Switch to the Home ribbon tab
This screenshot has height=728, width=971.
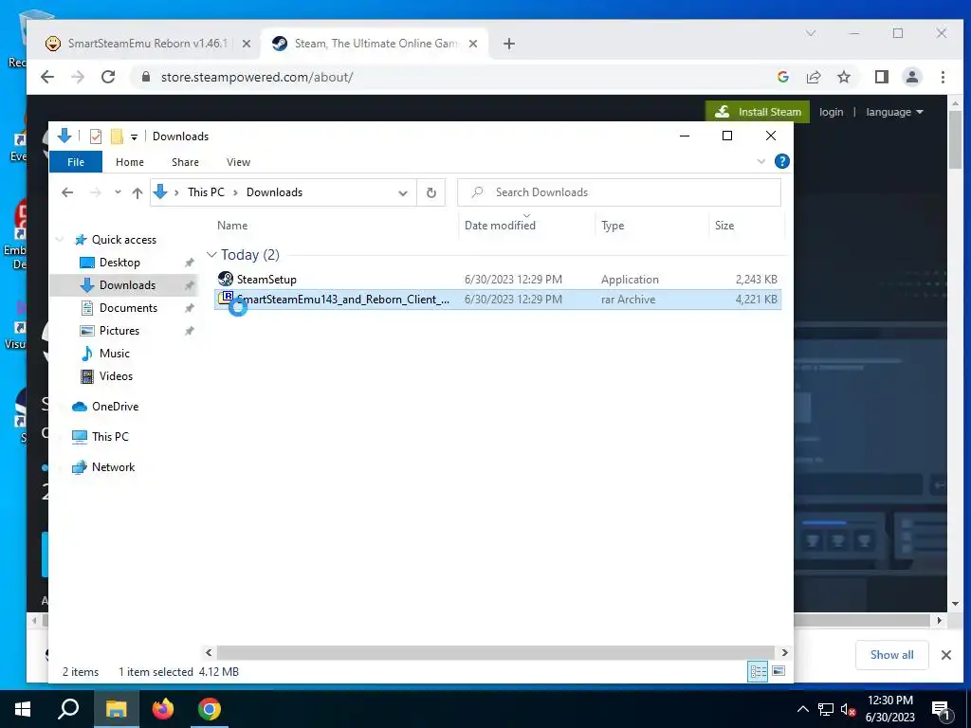[129, 162]
